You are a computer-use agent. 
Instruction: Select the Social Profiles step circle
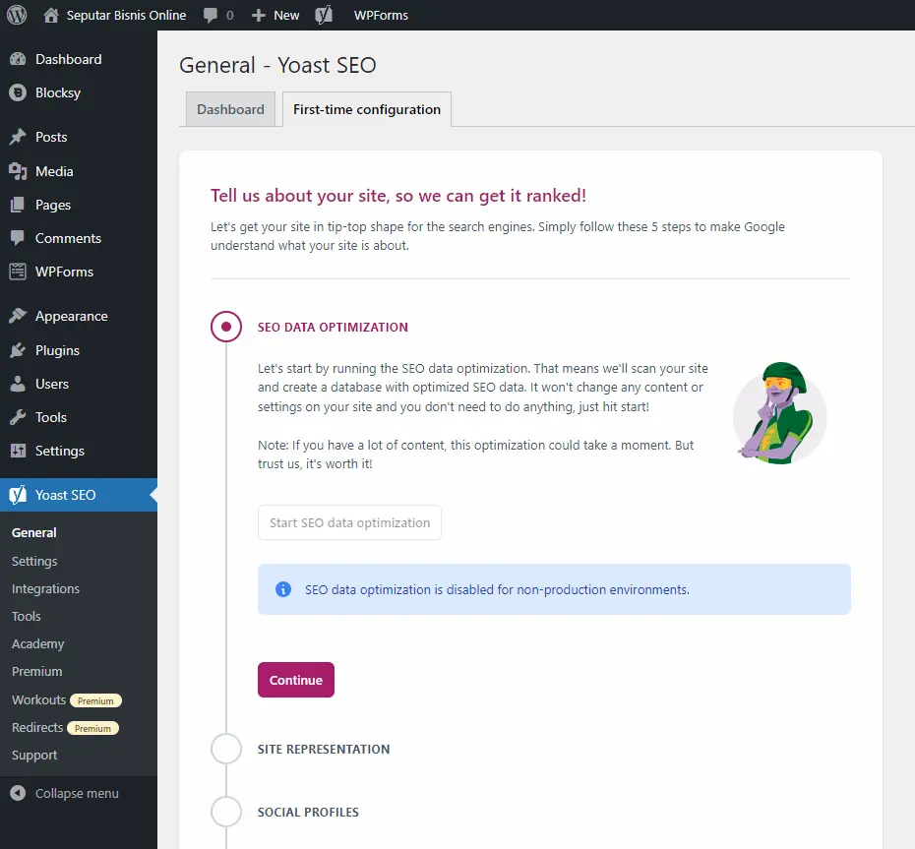[x=226, y=812]
